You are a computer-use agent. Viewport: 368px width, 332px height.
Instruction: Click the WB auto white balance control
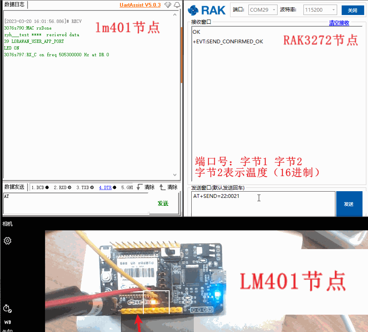pos(8,326)
